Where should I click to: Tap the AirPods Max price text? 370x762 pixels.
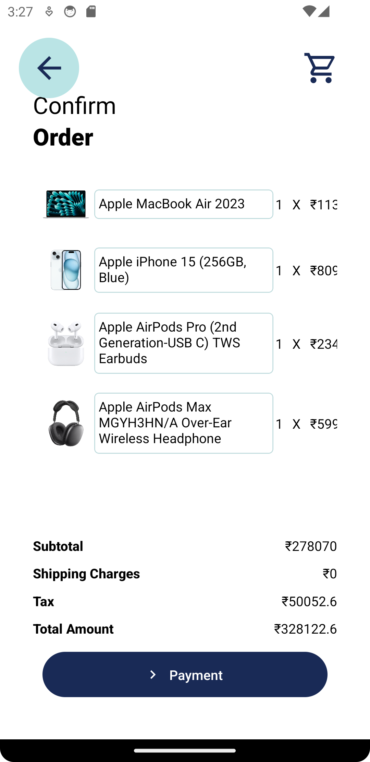point(323,424)
